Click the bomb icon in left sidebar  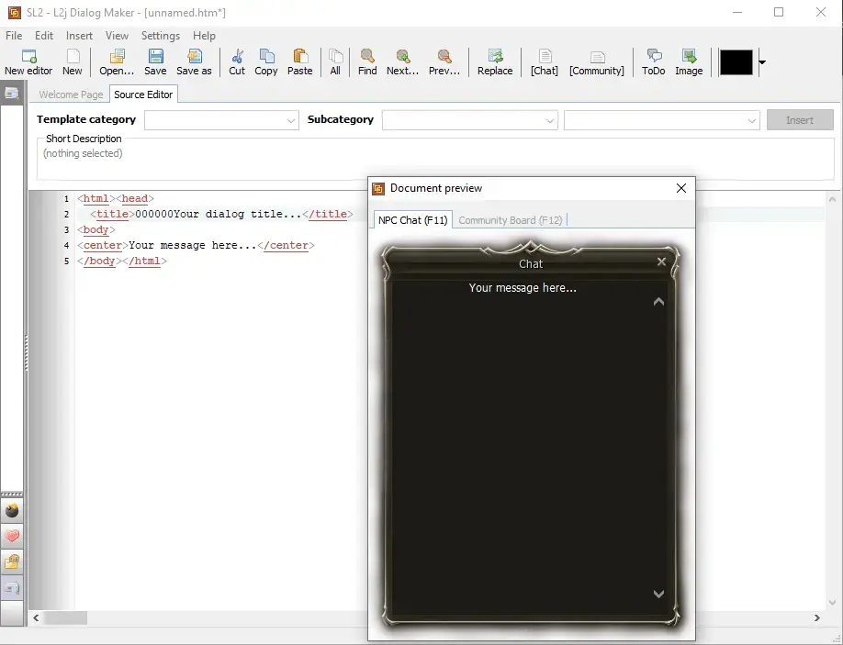(12, 510)
